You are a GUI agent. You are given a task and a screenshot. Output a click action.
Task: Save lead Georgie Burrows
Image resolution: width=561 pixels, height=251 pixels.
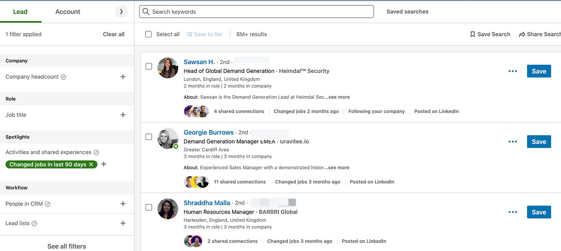point(539,142)
